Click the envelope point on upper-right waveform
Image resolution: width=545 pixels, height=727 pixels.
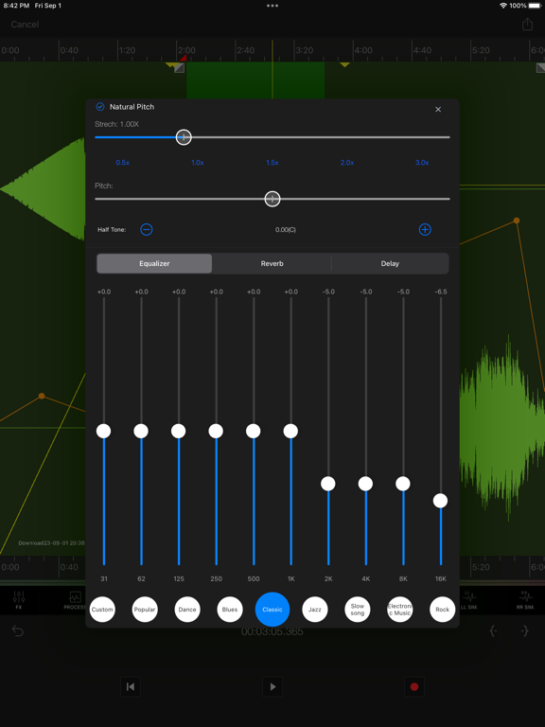pos(517,221)
